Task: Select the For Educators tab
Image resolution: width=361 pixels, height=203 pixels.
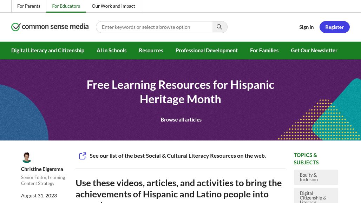Action: (x=66, y=6)
